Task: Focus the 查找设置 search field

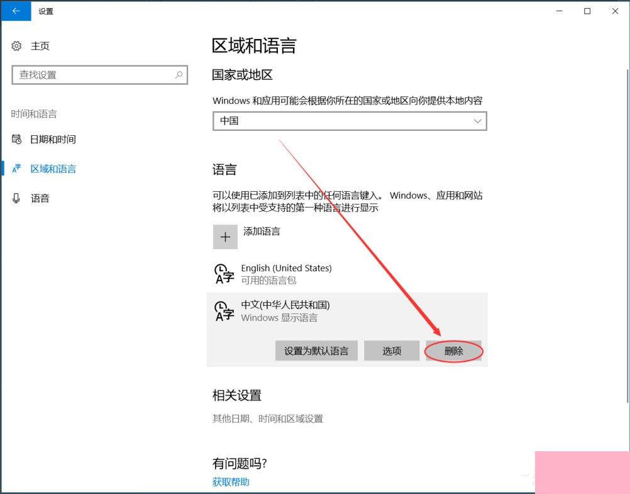Action: pos(99,75)
